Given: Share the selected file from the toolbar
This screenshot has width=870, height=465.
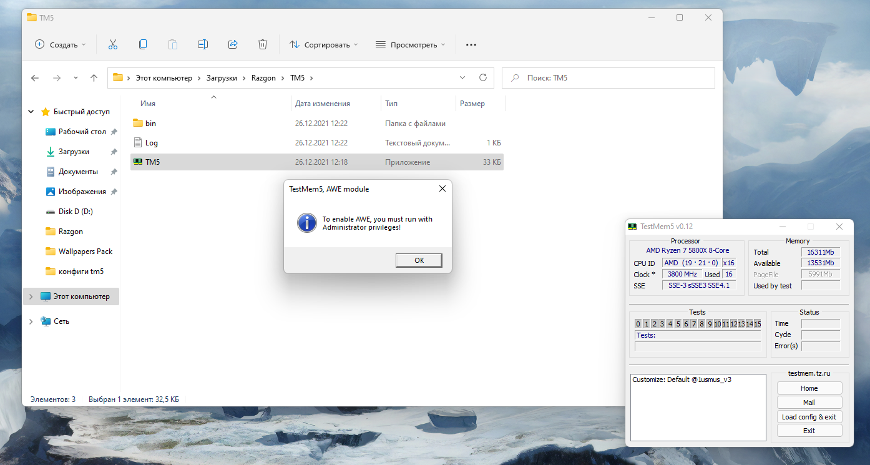Looking at the screenshot, I should point(233,44).
